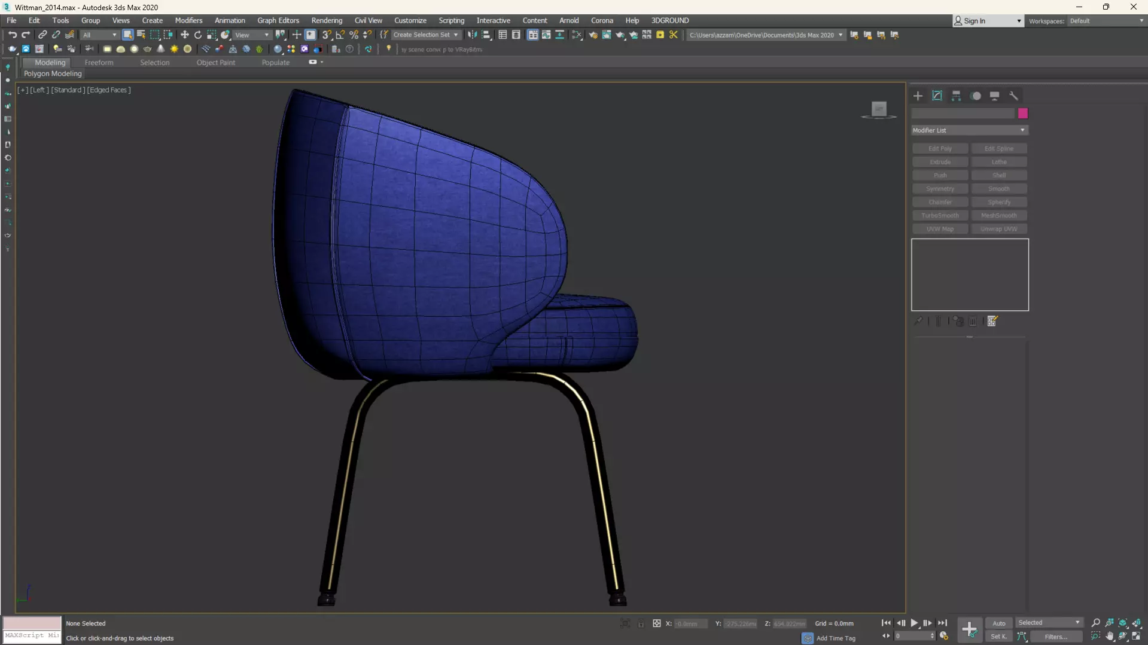Click the ViewCube in the viewport corner
1148x645 pixels.
(x=879, y=109)
